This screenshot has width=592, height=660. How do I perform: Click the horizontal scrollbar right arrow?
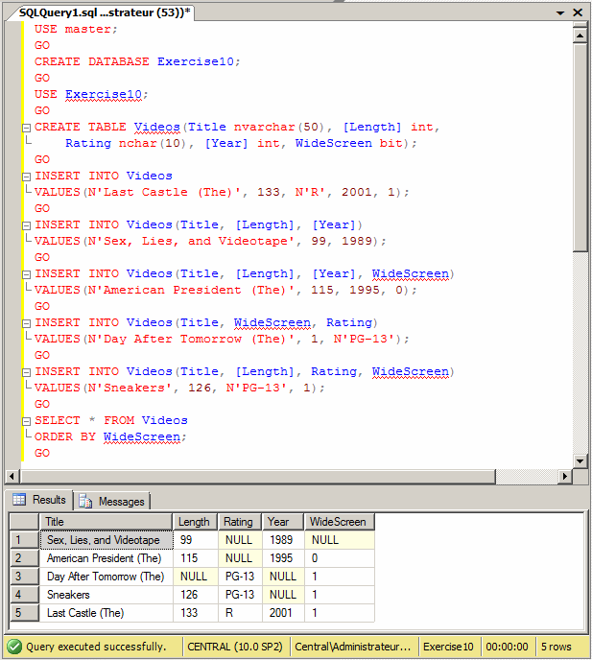(565, 476)
